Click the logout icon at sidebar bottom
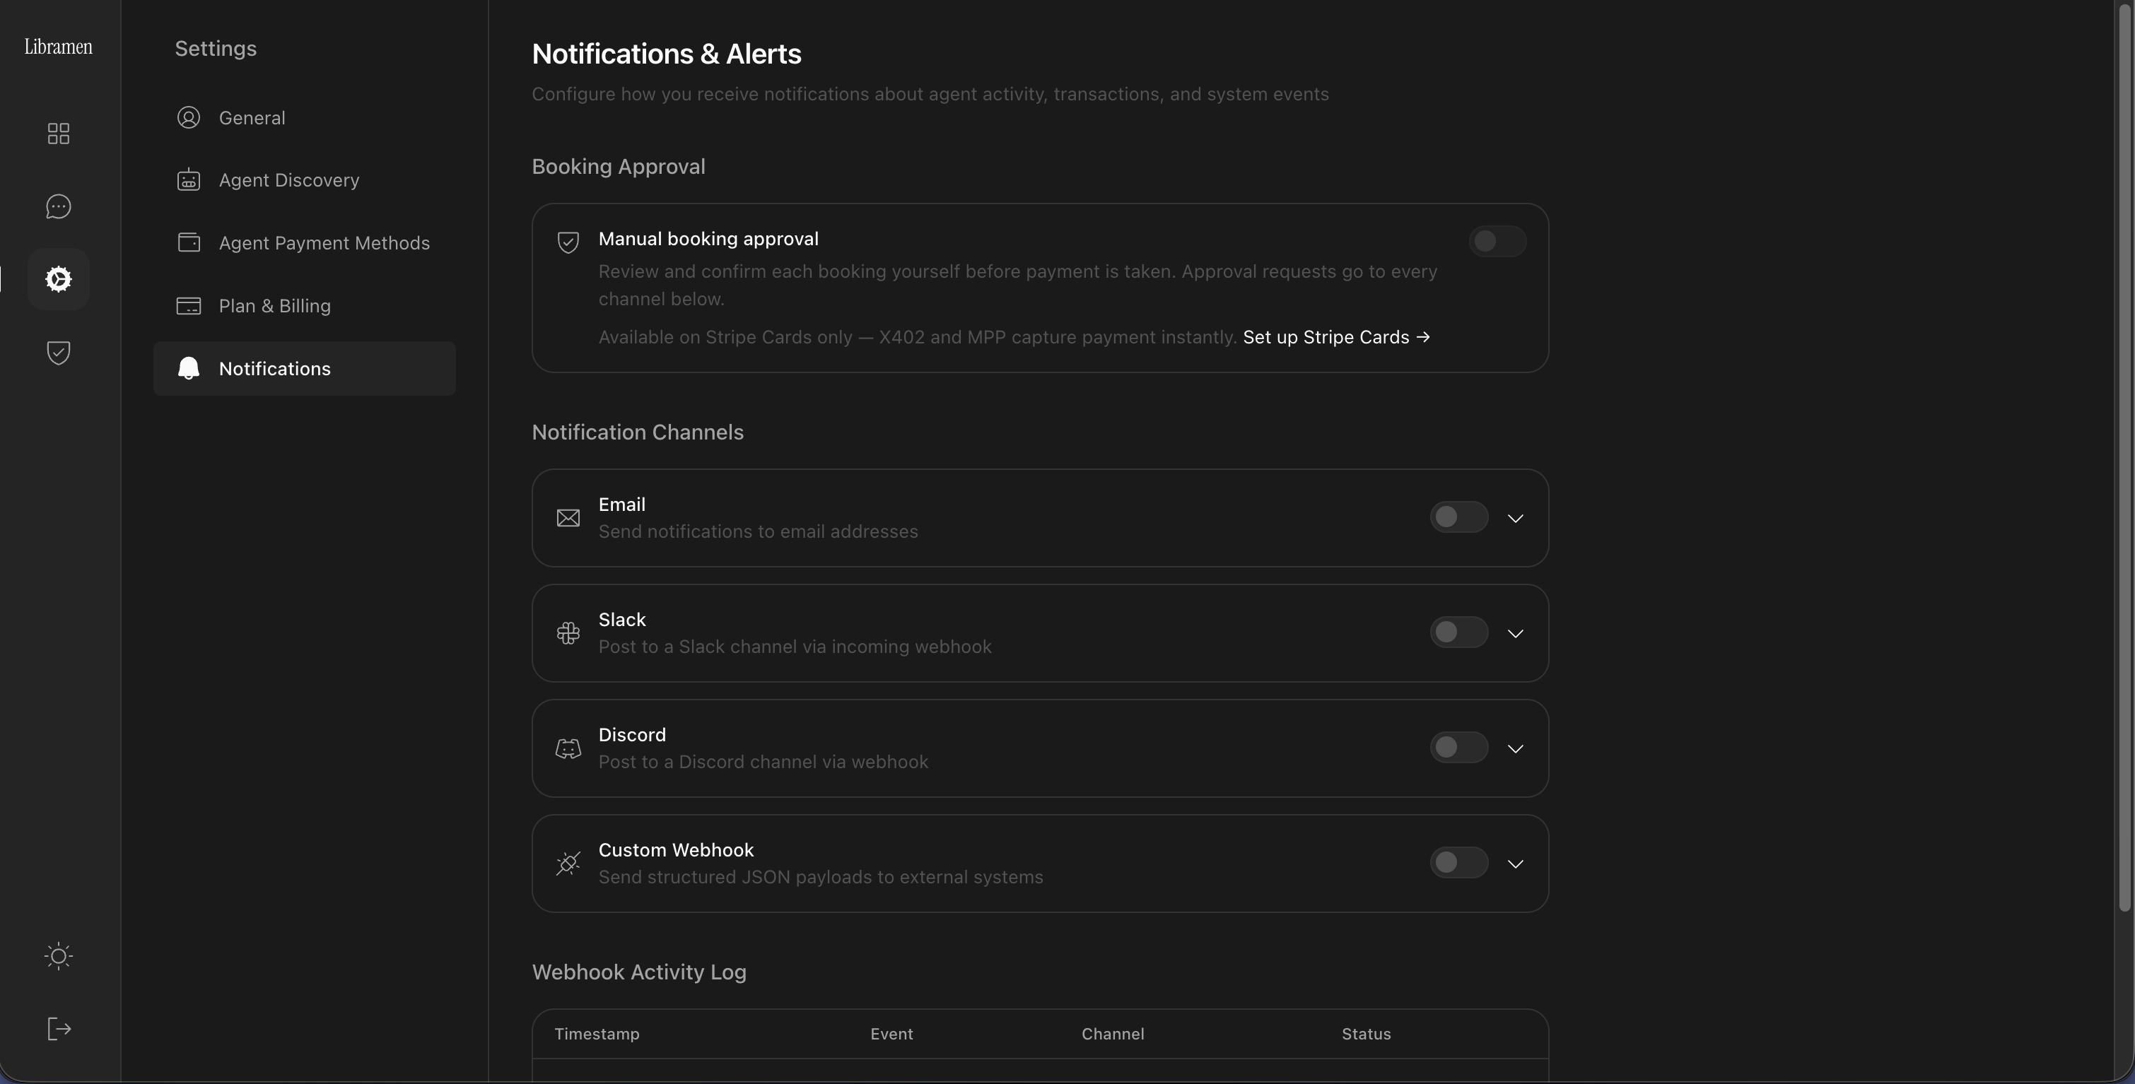 (58, 1030)
